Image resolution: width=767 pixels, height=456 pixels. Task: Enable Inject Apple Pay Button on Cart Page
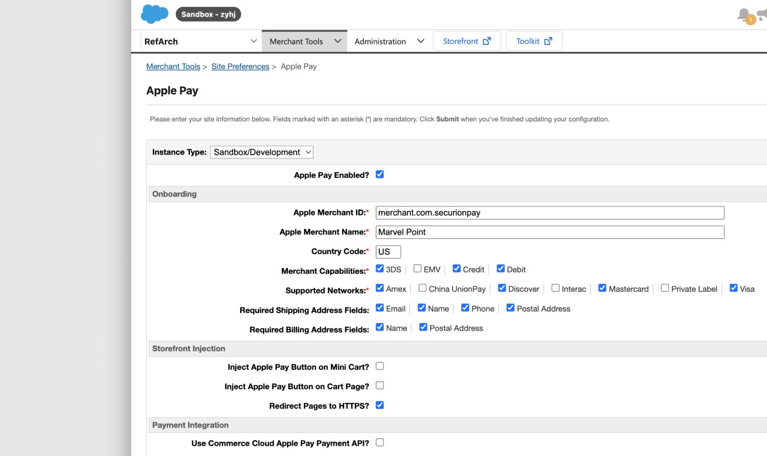pyautogui.click(x=380, y=385)
